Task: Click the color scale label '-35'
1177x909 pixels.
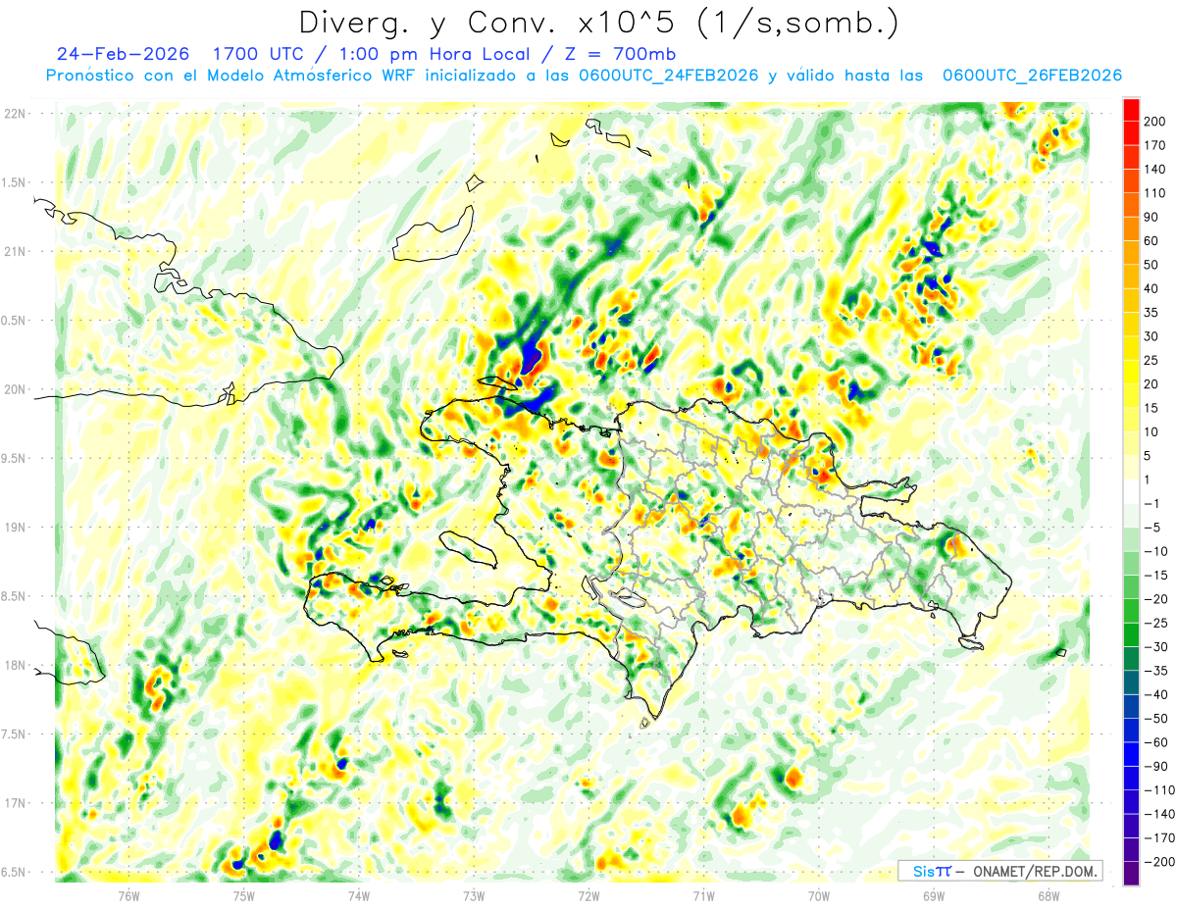Action: (1157, 672)
